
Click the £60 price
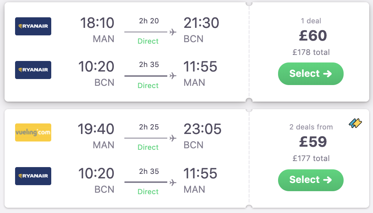pyautogui.click(x=313, y=36)
